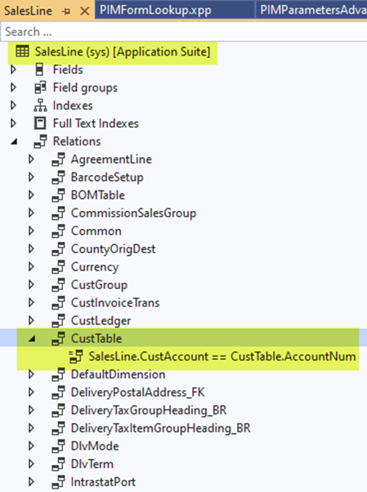
Task: Close the SalesLine tab
Action: pyautogui.click(x=84, y=11)
